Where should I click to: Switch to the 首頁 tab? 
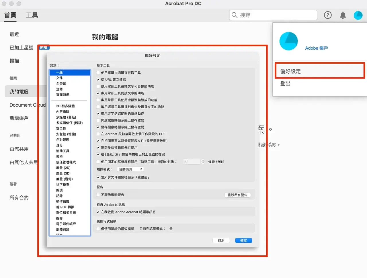pos(10,15)
